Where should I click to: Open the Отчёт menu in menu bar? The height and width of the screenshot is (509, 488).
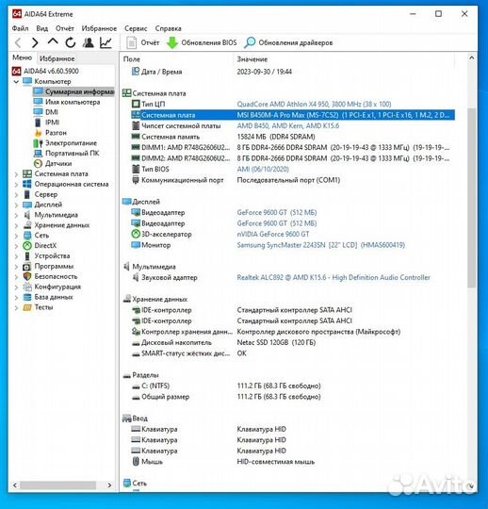pyautogui.click(x=65, y=28)
